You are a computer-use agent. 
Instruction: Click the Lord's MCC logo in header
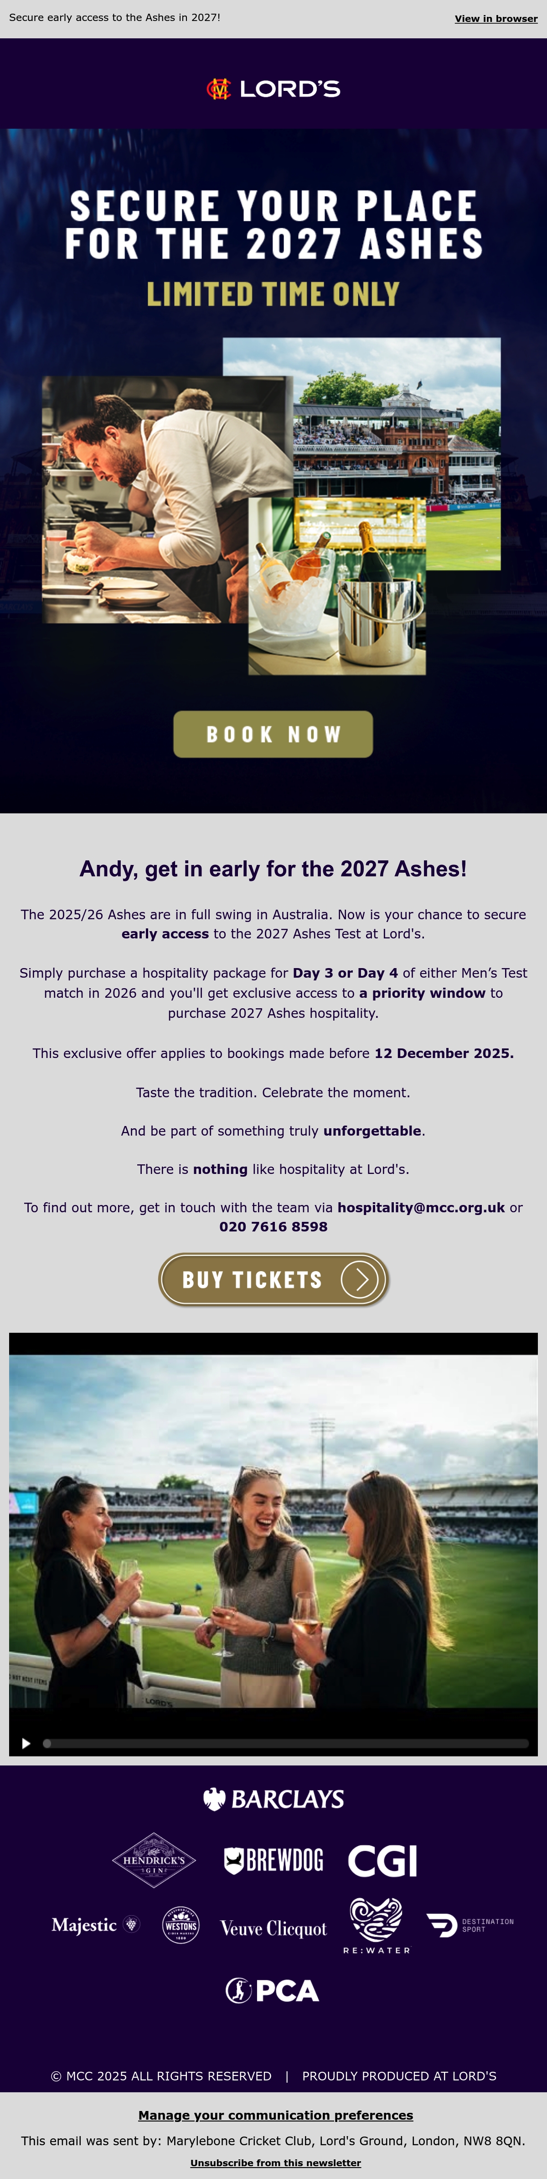coord(273,89)
